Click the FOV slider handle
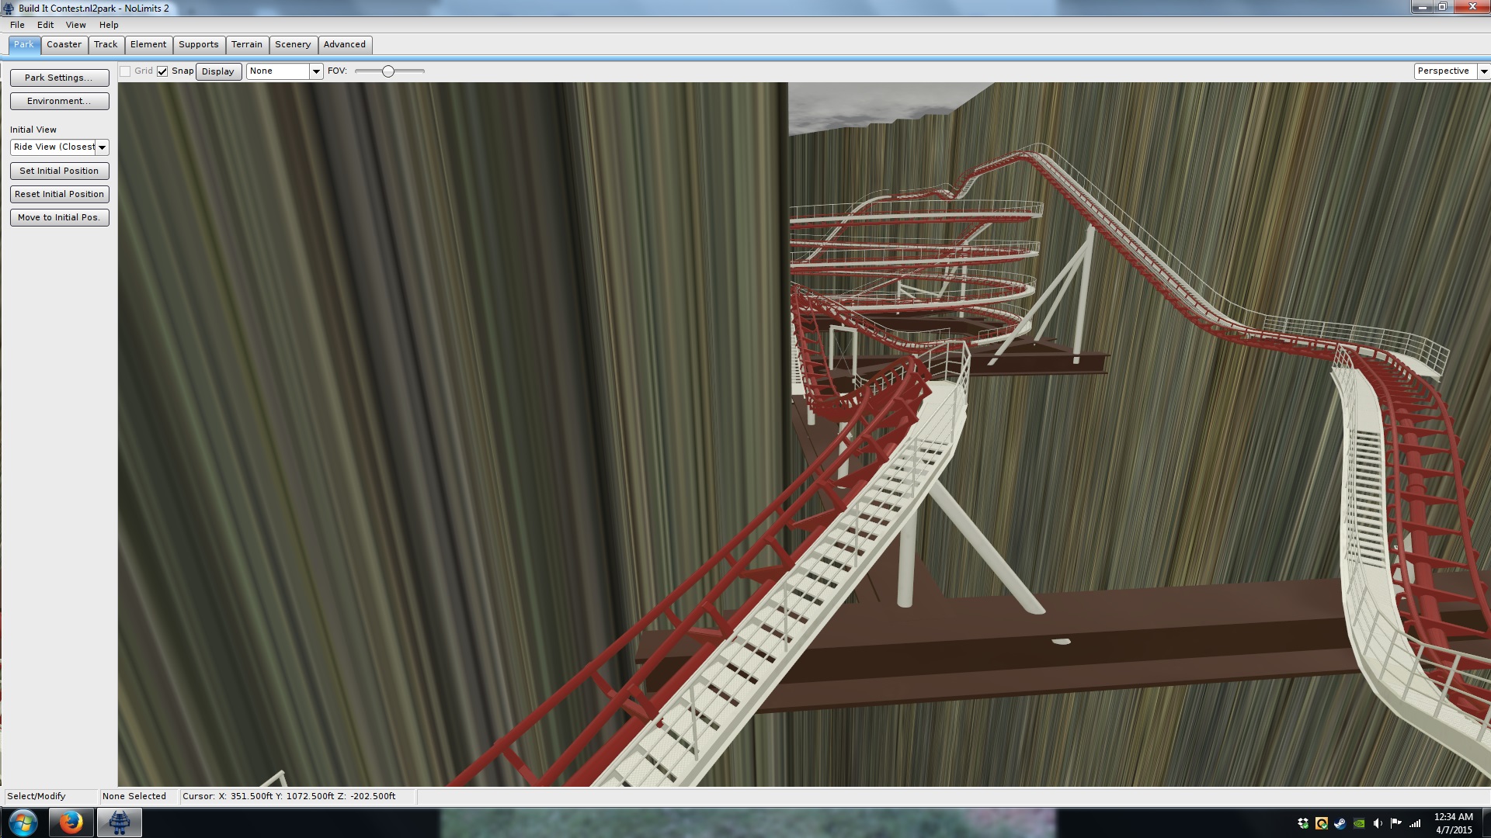This screenshot has width=1491, height=838. point(388,71)
